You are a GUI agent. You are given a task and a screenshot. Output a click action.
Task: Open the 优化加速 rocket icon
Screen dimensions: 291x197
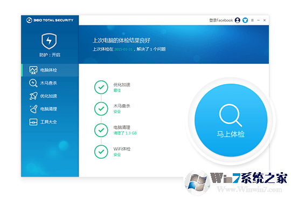(x=33, y=96)
